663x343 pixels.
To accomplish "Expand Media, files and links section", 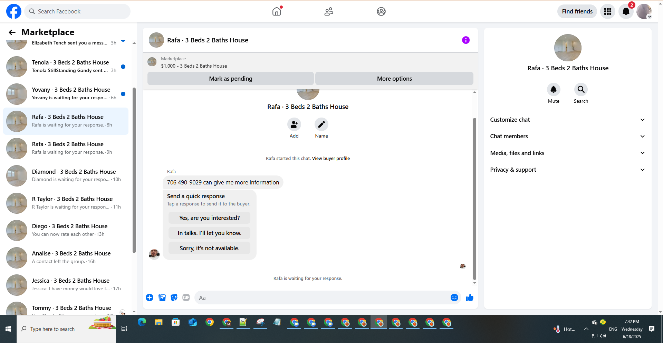I will tap(568, 153).
